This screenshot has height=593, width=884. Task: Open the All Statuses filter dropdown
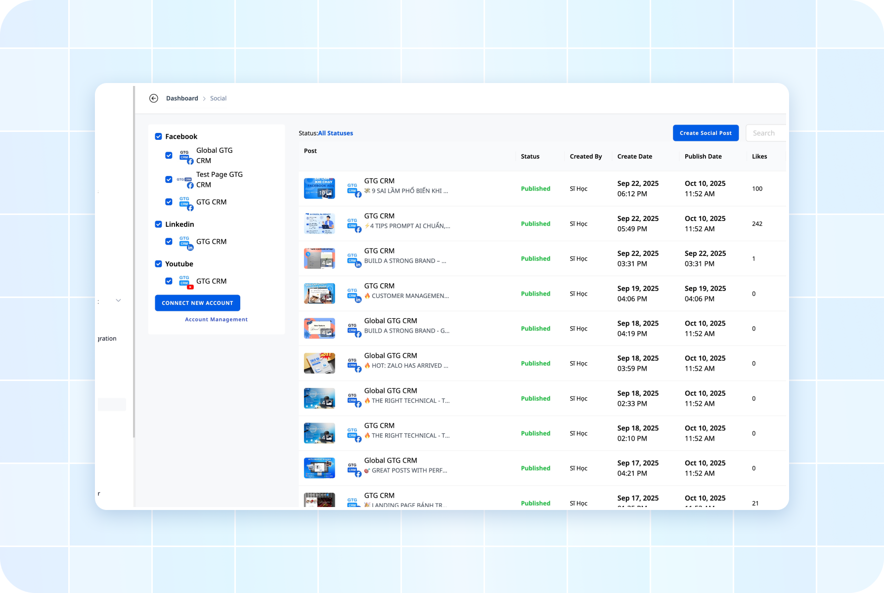335,133
